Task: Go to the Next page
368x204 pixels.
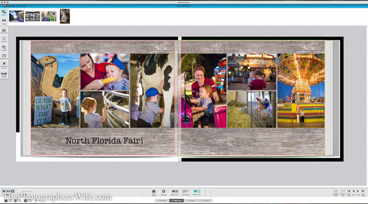Action: click(x=358, y=192)
